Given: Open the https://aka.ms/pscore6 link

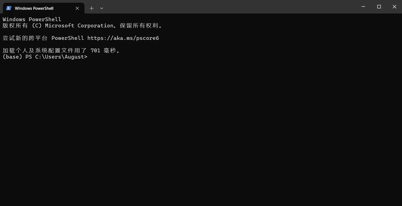Looking at the screenshot, I should coord(123,38).
